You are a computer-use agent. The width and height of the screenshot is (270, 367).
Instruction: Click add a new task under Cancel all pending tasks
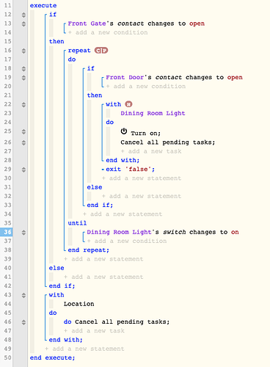click(151, 151)
